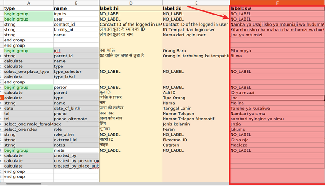325x186 pixels.
Task: Select the Mtu mpya cell
Action: tap(277, 51)
